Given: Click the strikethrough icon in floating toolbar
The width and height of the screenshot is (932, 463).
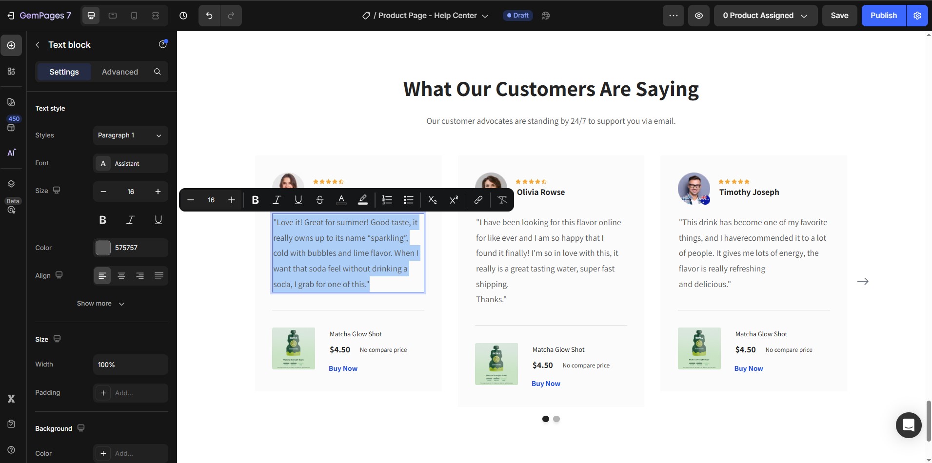Looking at the screenshot, I should point(320,200).
